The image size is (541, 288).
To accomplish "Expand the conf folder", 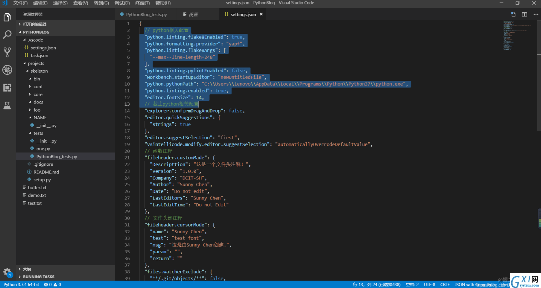I will [38, 87].
